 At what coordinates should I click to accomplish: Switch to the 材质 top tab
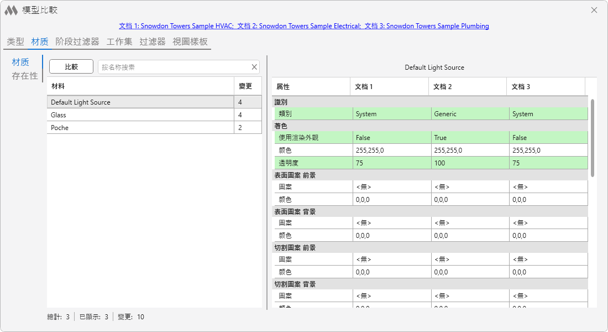40,41
